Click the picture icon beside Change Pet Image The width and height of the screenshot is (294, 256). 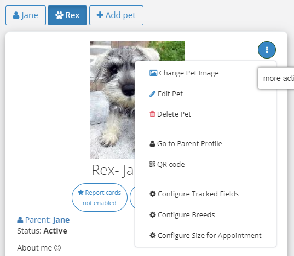coord(153,73)
